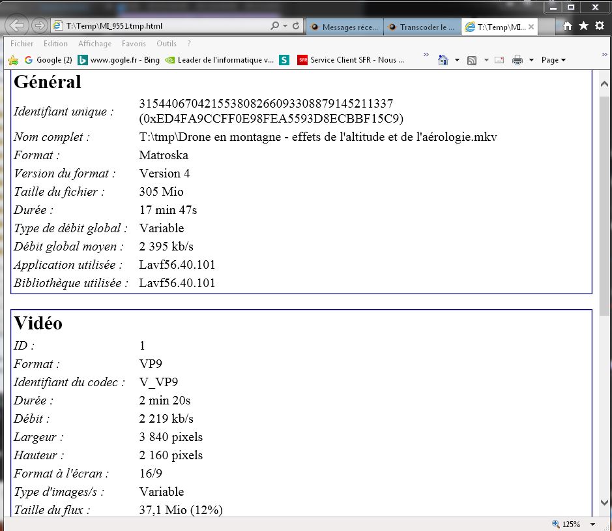
Task: Switch to the Transcoder le ... tab
Action: point(422,27)
